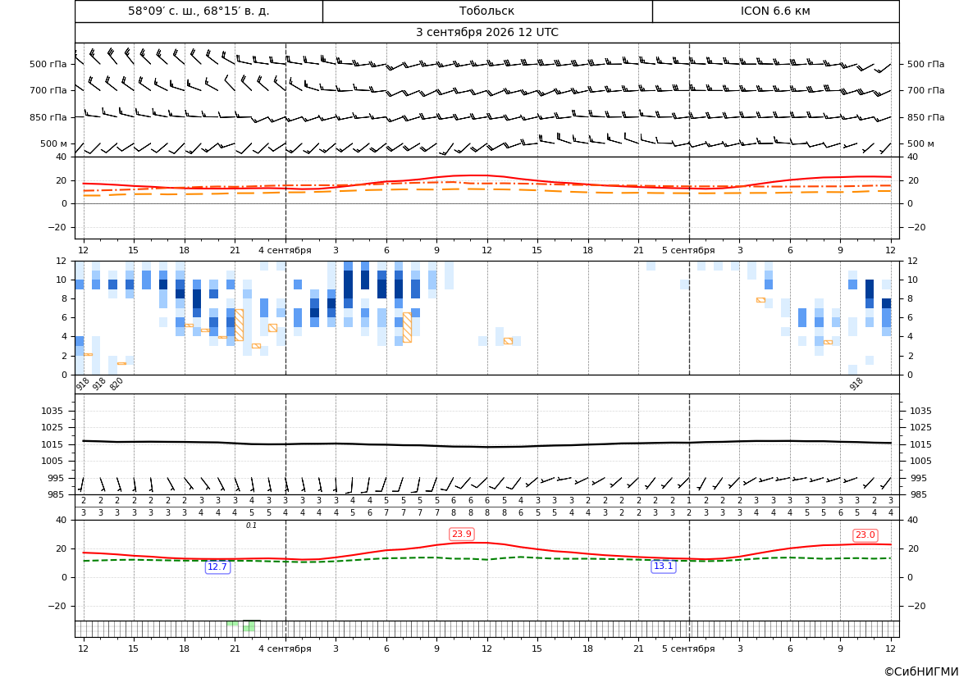959x678 pixels.
Task: Click the 1035 pressure tick on left axis
Action: 57,411
